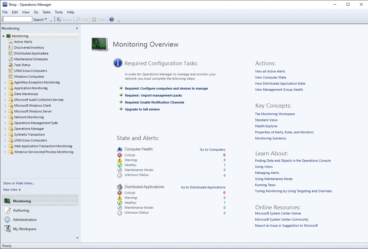Click the Help question mark toolbar icon
Viewport: 368px width, 249px height.
112,19
